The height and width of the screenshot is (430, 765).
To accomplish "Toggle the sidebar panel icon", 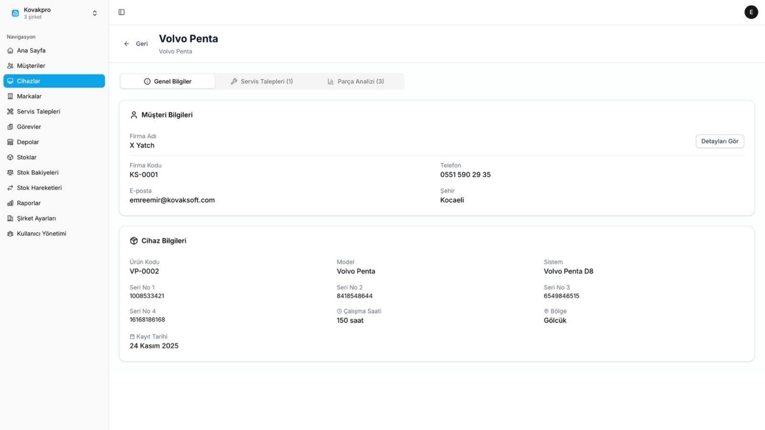I will click(x=121, y=12).
